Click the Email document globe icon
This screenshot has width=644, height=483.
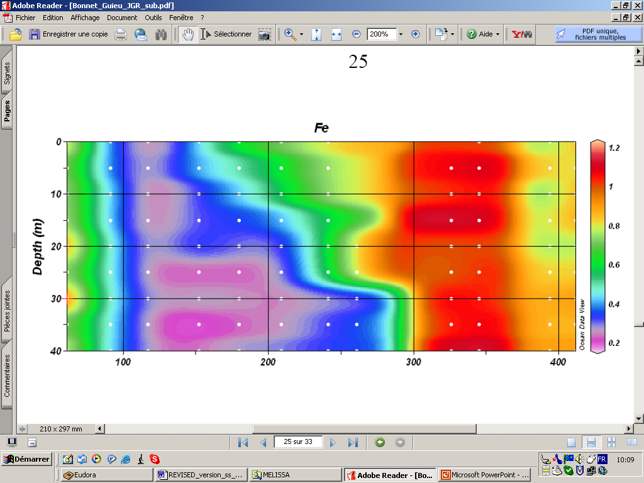[x=141, y=35]
